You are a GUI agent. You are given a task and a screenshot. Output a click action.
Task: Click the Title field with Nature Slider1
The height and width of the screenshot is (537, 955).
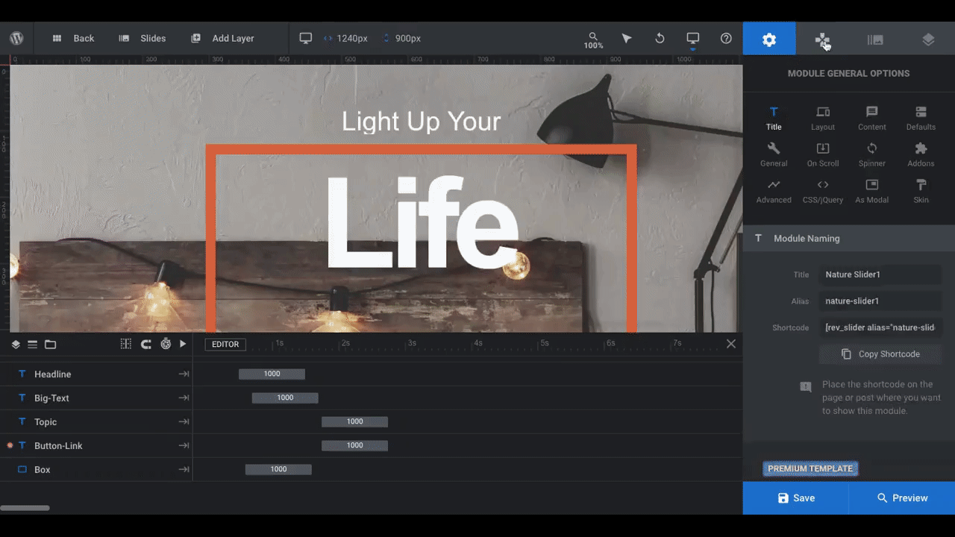click(880, 274)
